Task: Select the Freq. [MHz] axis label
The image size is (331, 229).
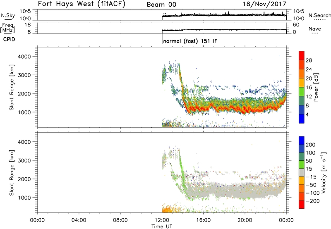Action: point(8,28)
